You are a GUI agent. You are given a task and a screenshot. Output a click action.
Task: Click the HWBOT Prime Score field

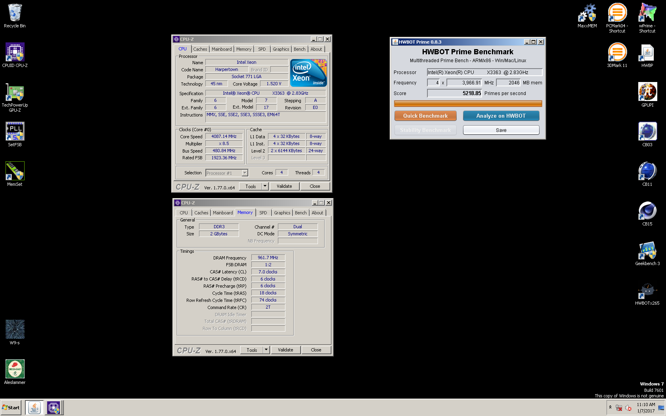454,94
